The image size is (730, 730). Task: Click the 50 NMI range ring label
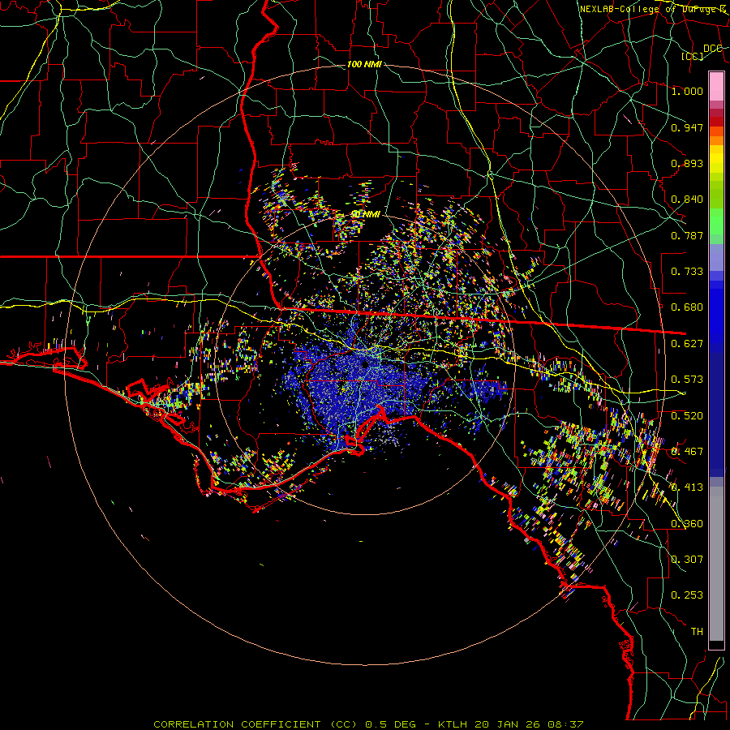(366, 214)
